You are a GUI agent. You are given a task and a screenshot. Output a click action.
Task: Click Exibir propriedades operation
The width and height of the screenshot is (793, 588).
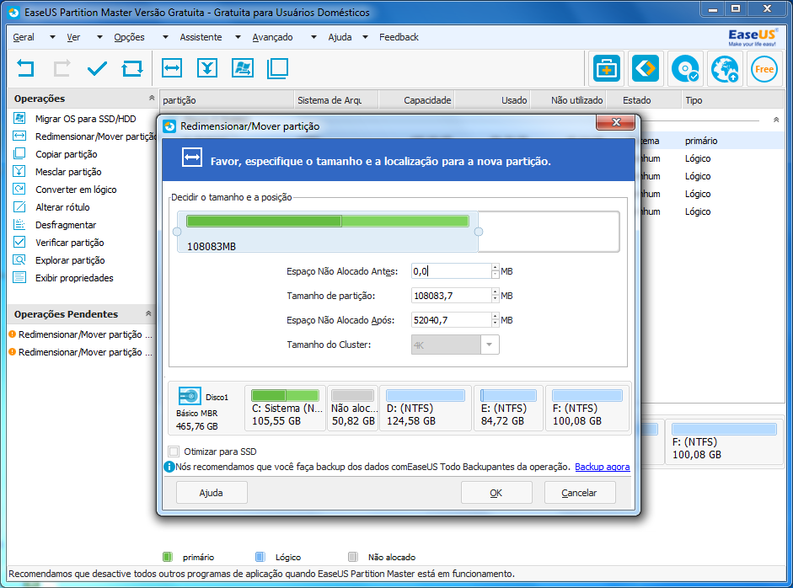point(74,278)
